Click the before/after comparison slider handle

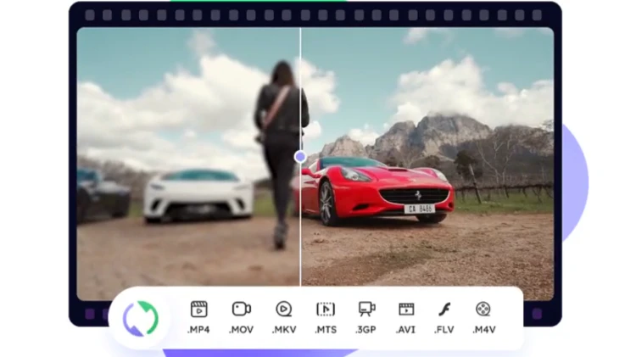pos(300,157)
